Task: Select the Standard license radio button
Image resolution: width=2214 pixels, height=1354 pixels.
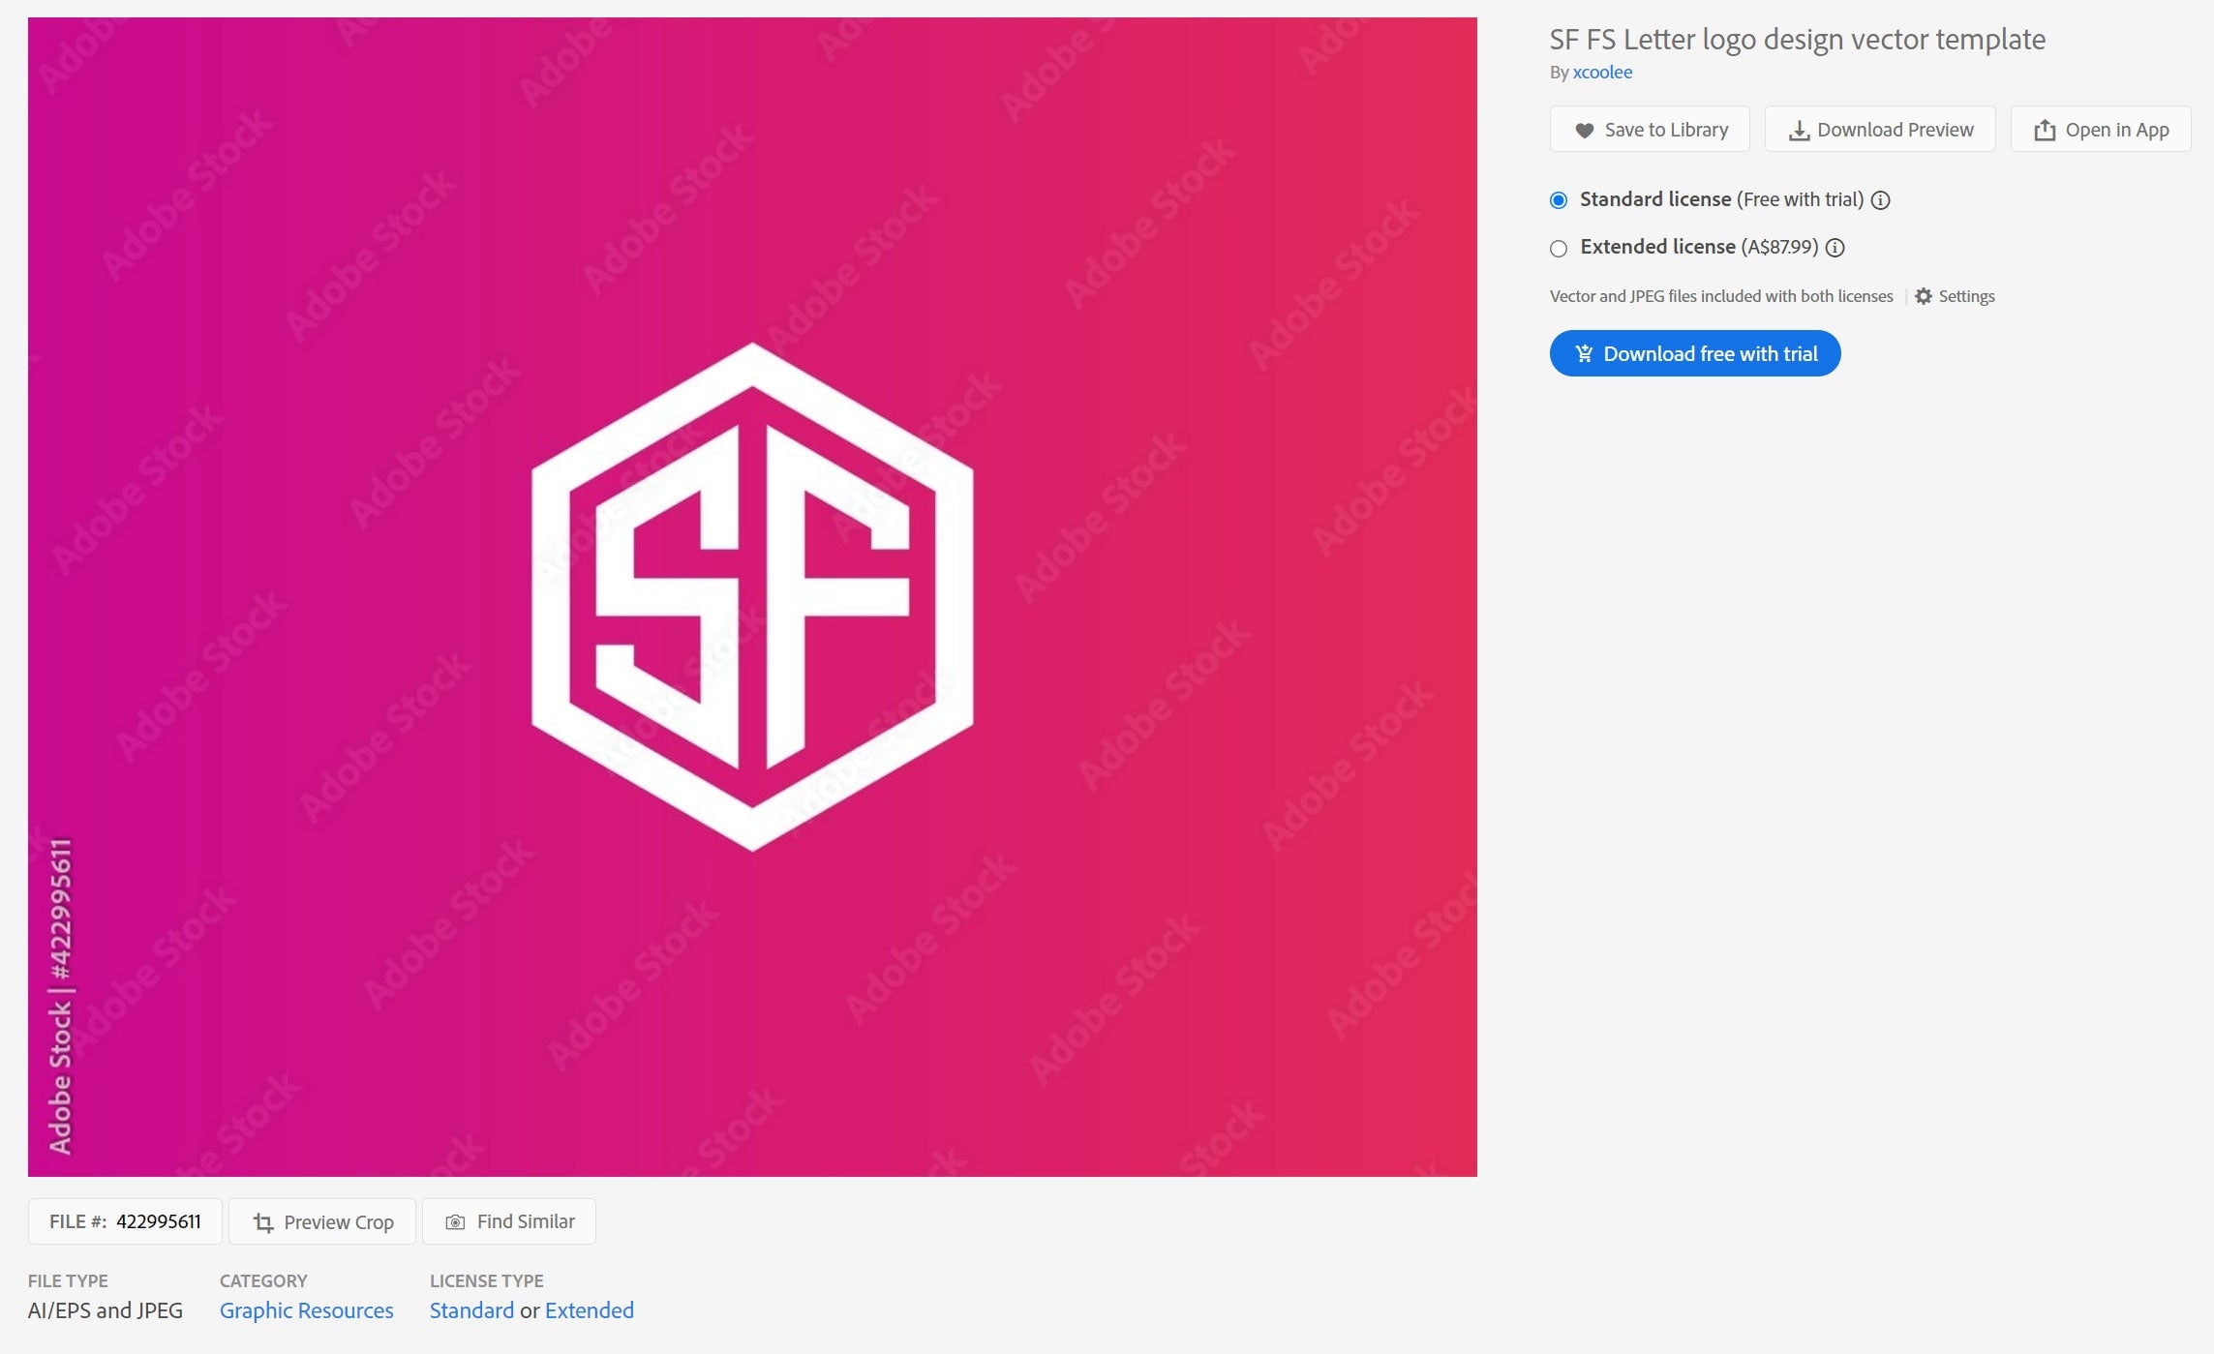Action: click(1559, 200)
